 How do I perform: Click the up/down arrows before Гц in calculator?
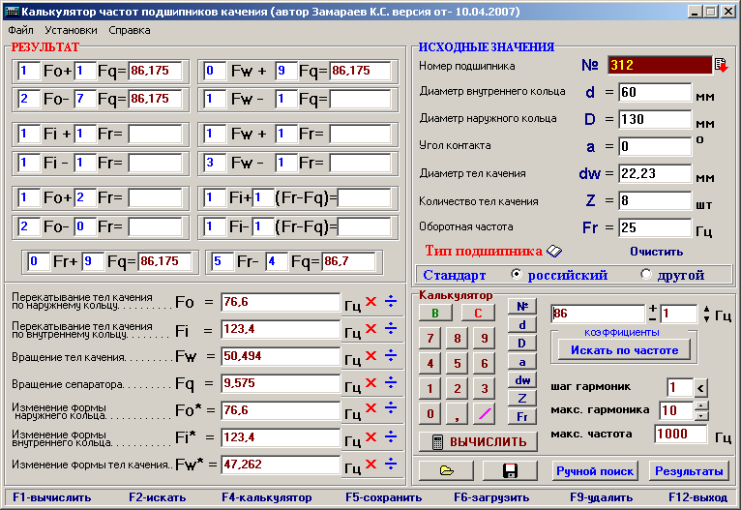(705, 314)
